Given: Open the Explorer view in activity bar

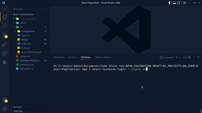Looking at the screenshot, I should point(4,17).
